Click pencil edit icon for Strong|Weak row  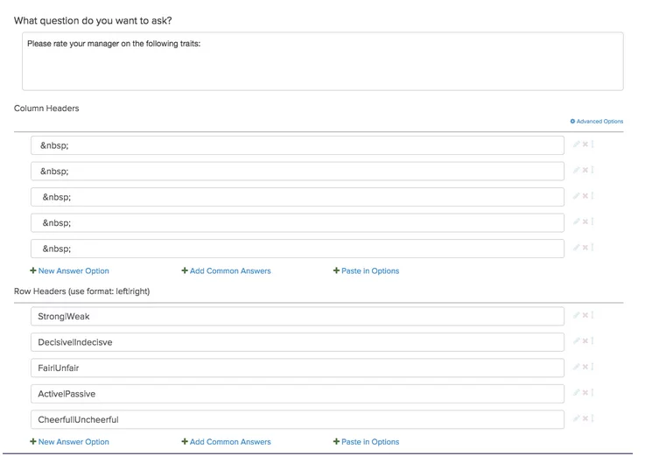coord(576,316)
